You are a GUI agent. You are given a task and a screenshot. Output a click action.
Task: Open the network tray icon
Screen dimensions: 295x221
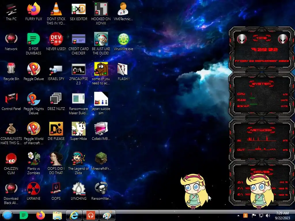[261, 216]
